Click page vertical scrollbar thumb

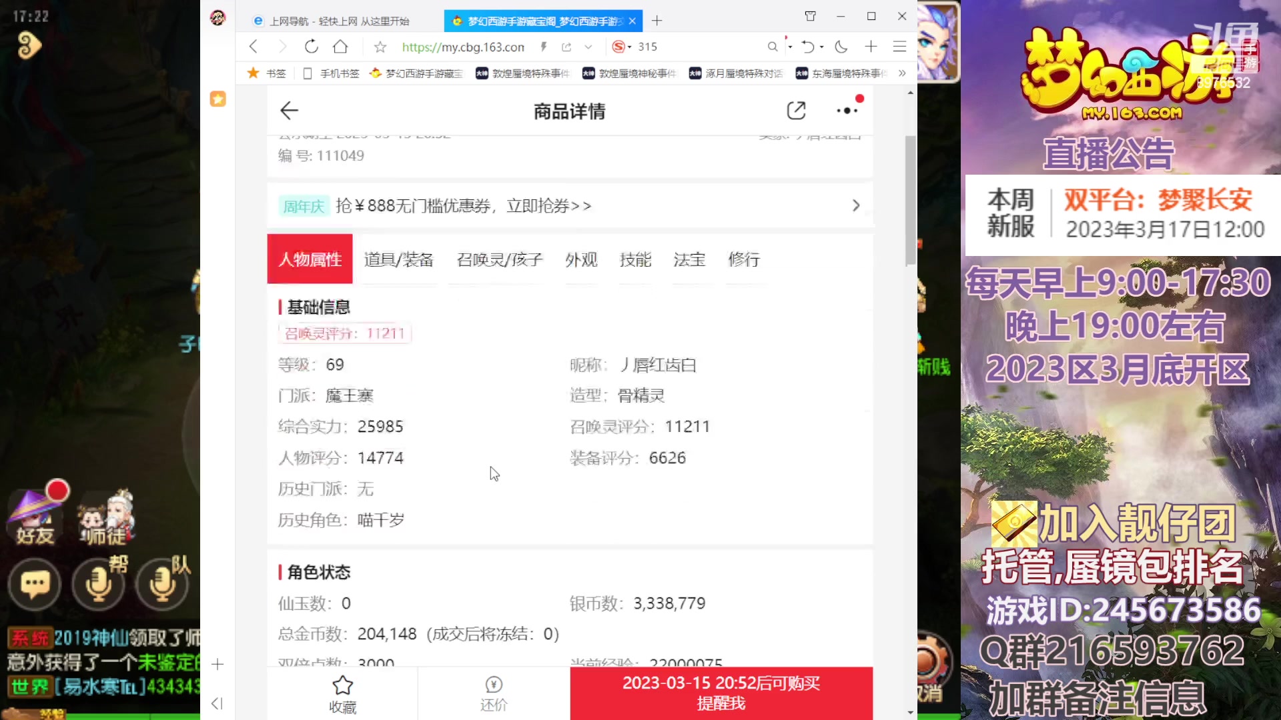point(910,200)
